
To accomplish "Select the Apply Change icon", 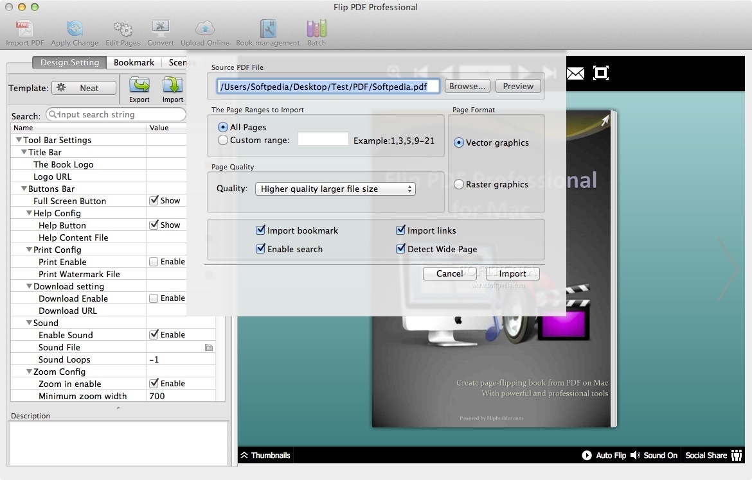I will click(x=75, y=29).
